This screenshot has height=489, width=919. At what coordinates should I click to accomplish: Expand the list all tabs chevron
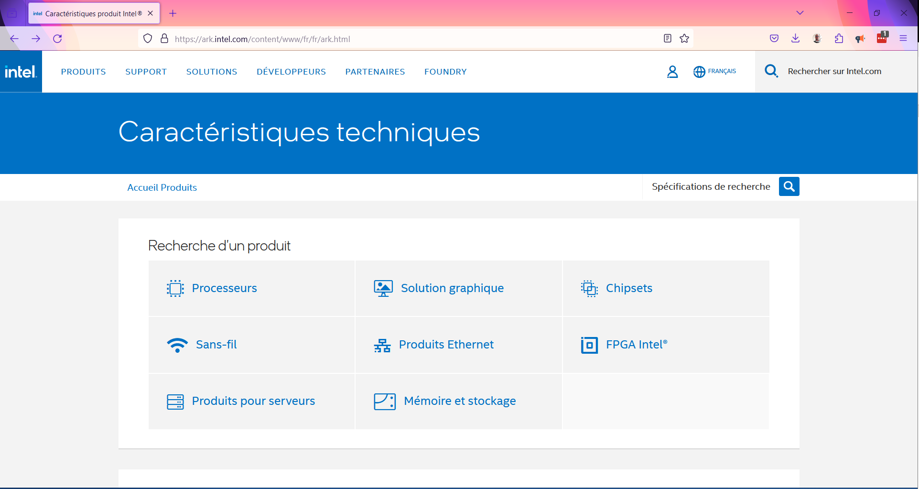[800, 13]
